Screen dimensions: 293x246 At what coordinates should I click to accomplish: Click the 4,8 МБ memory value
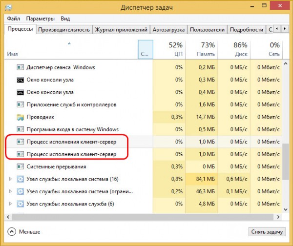tap(207, 204)
